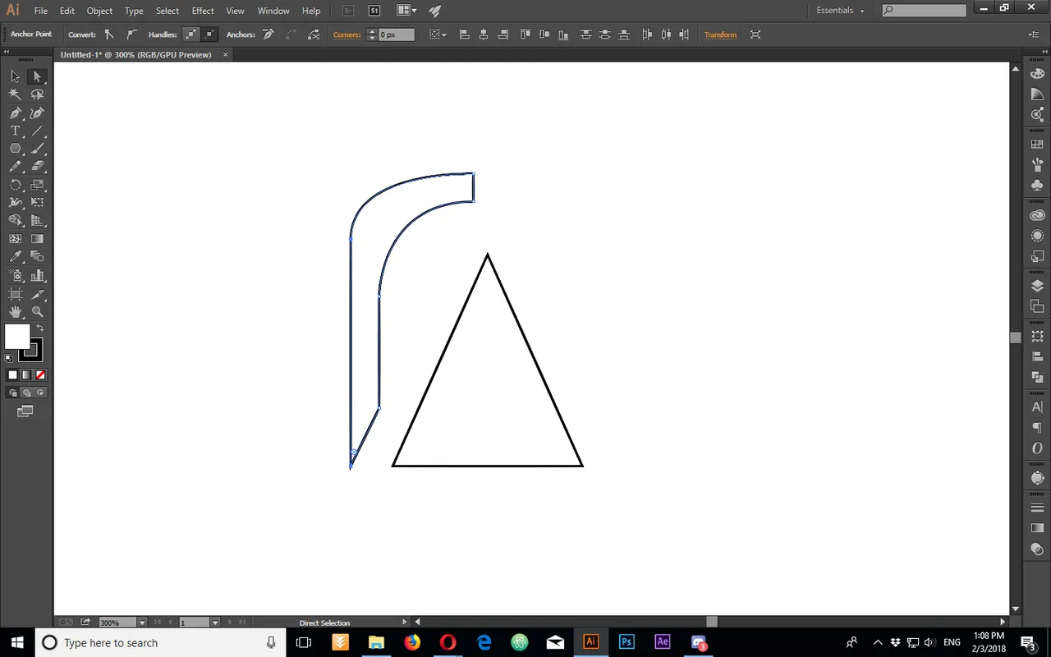The image size is (1051, 657).
Task: Select the Pen tool
Action: [x=15, y=113]
